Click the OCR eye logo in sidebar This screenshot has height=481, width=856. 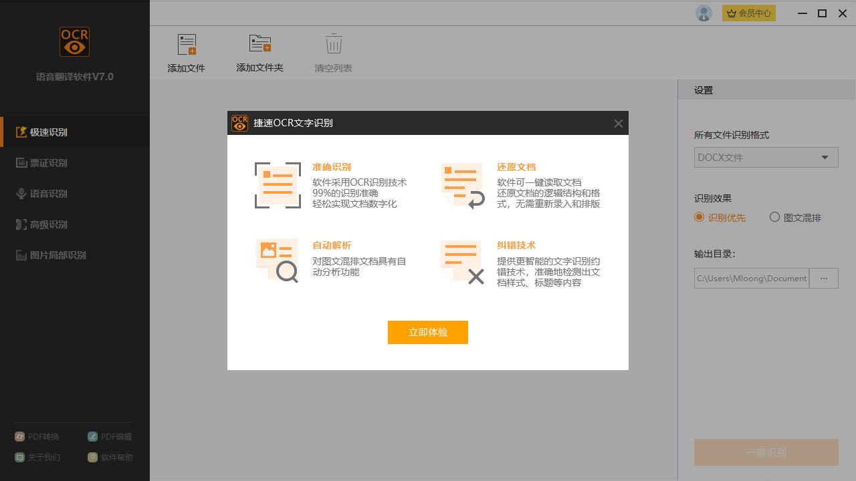tap(74, 42)
